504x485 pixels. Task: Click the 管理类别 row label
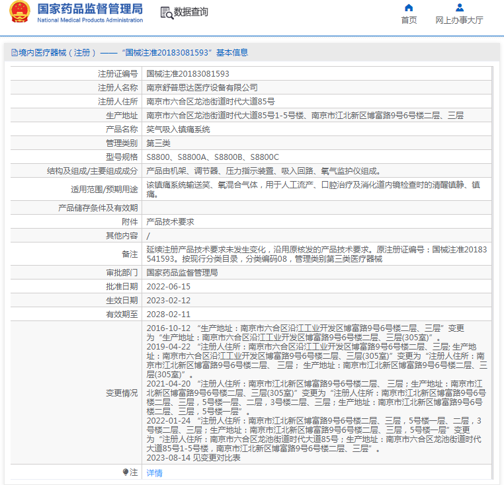tap(122, 143)
